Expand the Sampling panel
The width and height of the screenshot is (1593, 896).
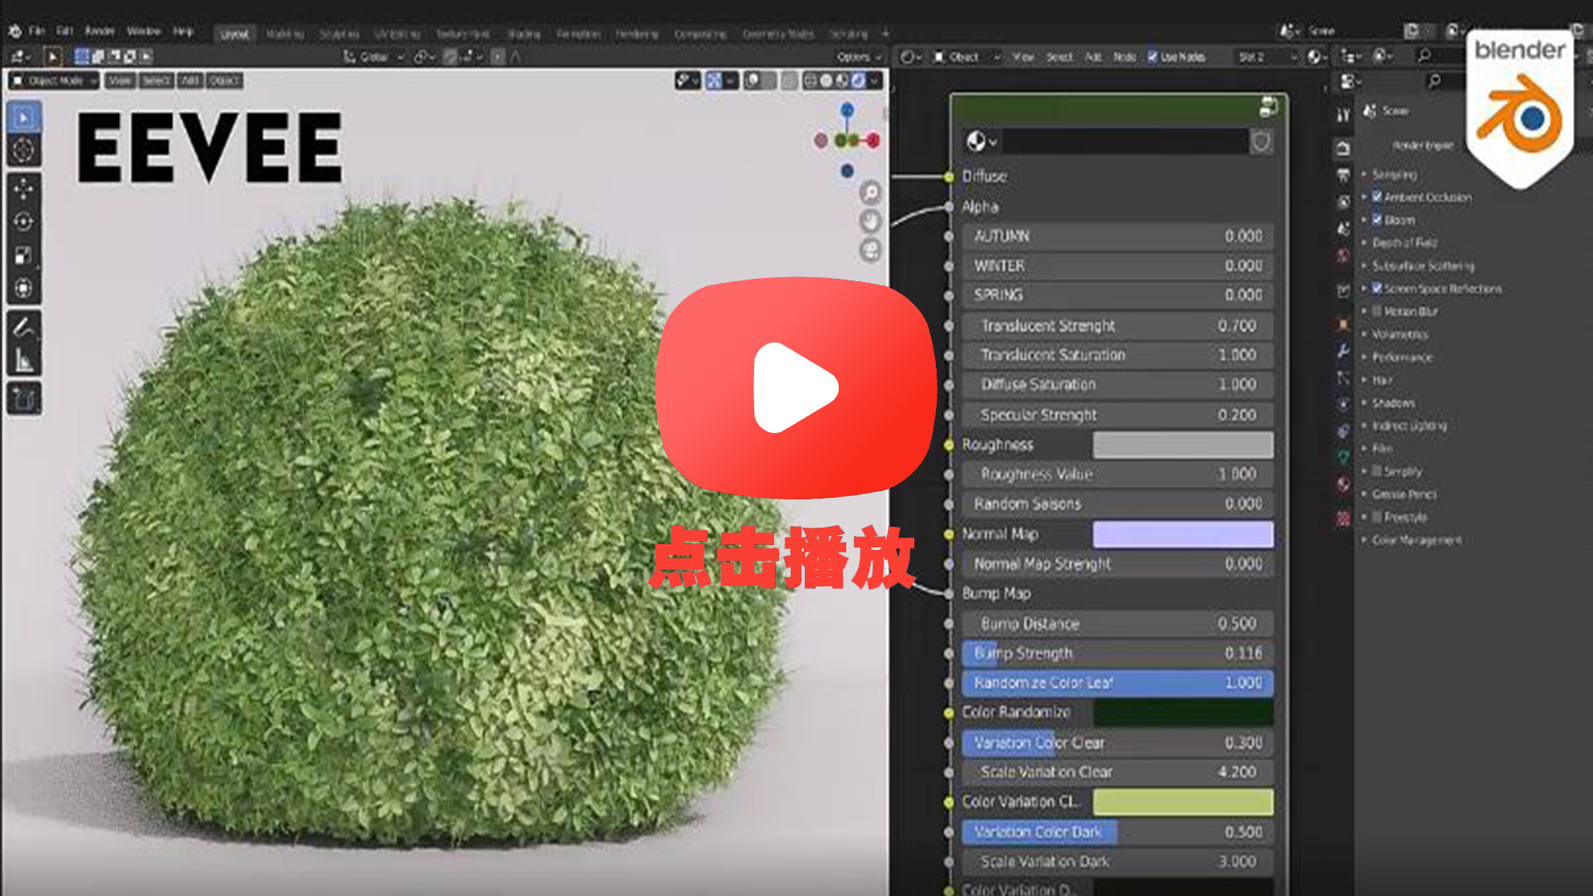coord(1394,174)
